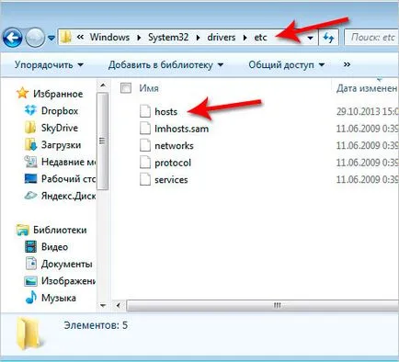399x362 pixels.
Task: Open Загрузки in the navigation pane
Action: point(62,145)
